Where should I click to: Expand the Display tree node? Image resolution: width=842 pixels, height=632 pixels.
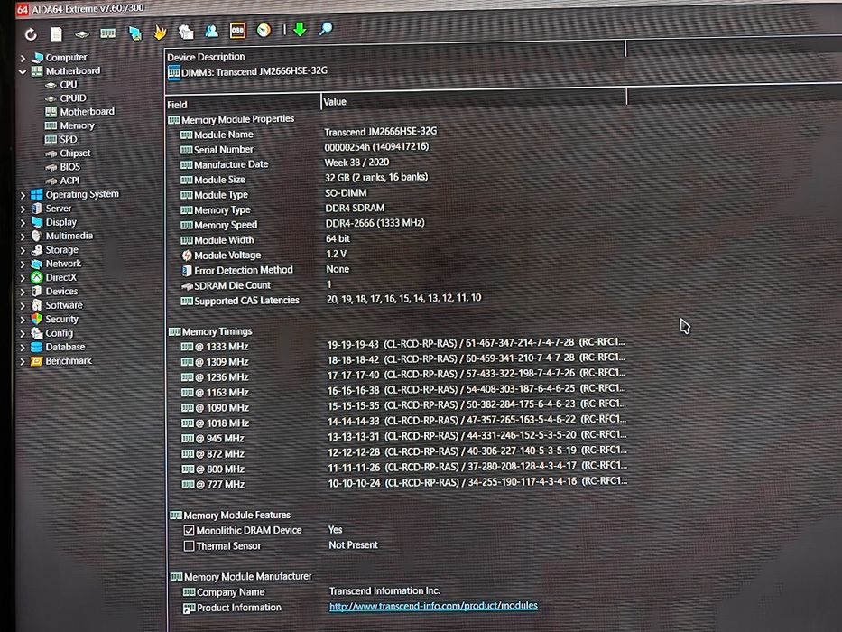(x=23, y=222)
